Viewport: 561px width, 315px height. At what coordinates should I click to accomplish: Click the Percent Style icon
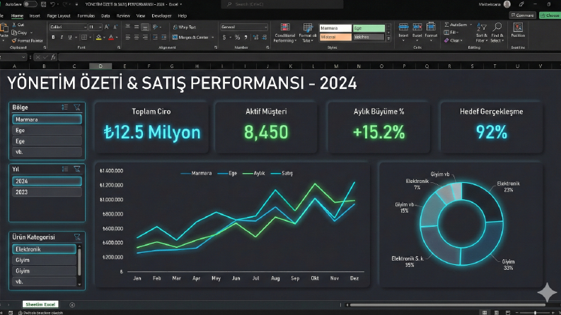(237, 37)
